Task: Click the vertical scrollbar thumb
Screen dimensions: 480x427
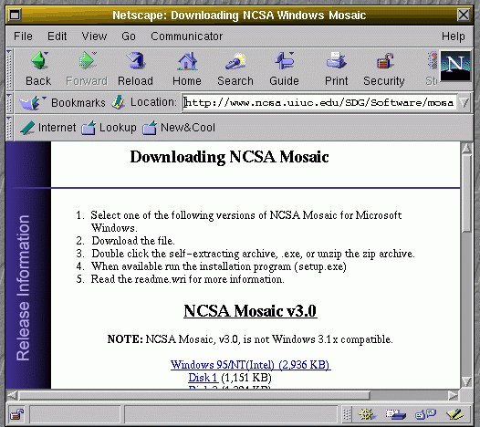Action: (x=466, y=194)
